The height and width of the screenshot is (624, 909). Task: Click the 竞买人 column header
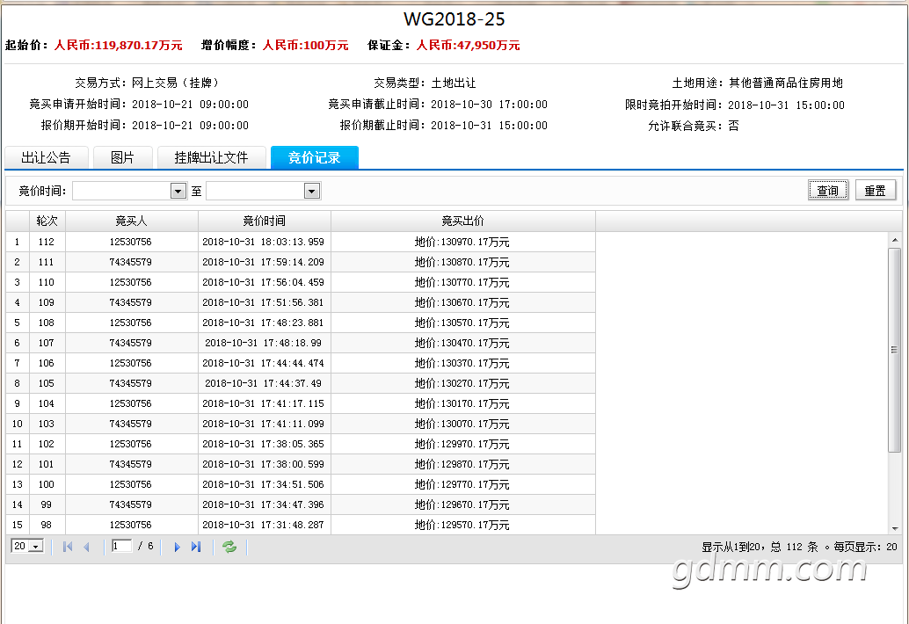pyautogui.click(x=131, y=221)
